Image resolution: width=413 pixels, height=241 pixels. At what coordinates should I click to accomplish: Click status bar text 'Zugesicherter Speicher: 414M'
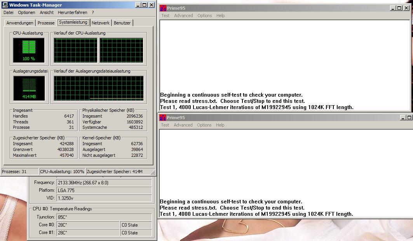coord(115,172)
